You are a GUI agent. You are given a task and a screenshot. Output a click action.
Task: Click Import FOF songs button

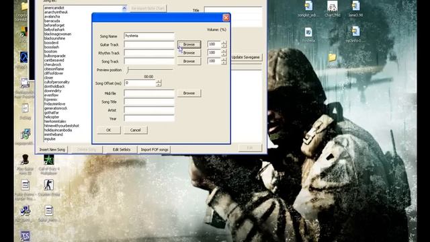pos(155,149)
